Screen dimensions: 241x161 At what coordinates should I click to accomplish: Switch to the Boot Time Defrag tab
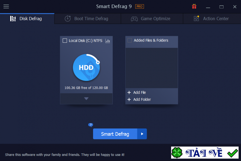point(88,19)
